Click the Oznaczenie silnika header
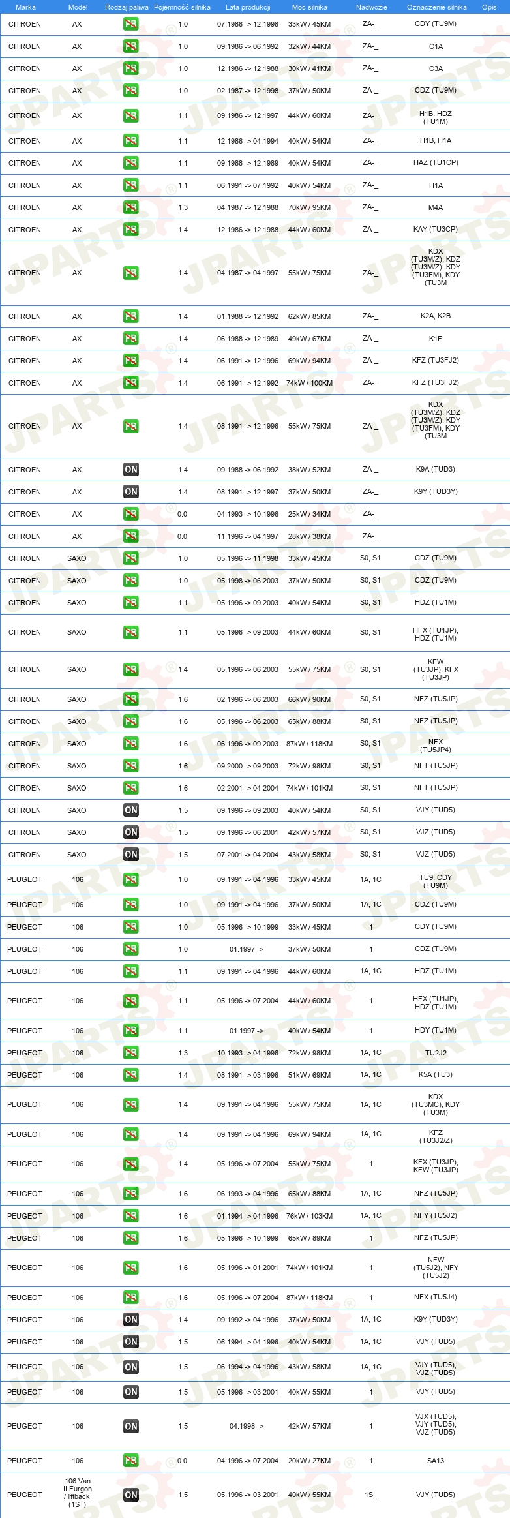510x1518 pixels. (x=437, y=7)
